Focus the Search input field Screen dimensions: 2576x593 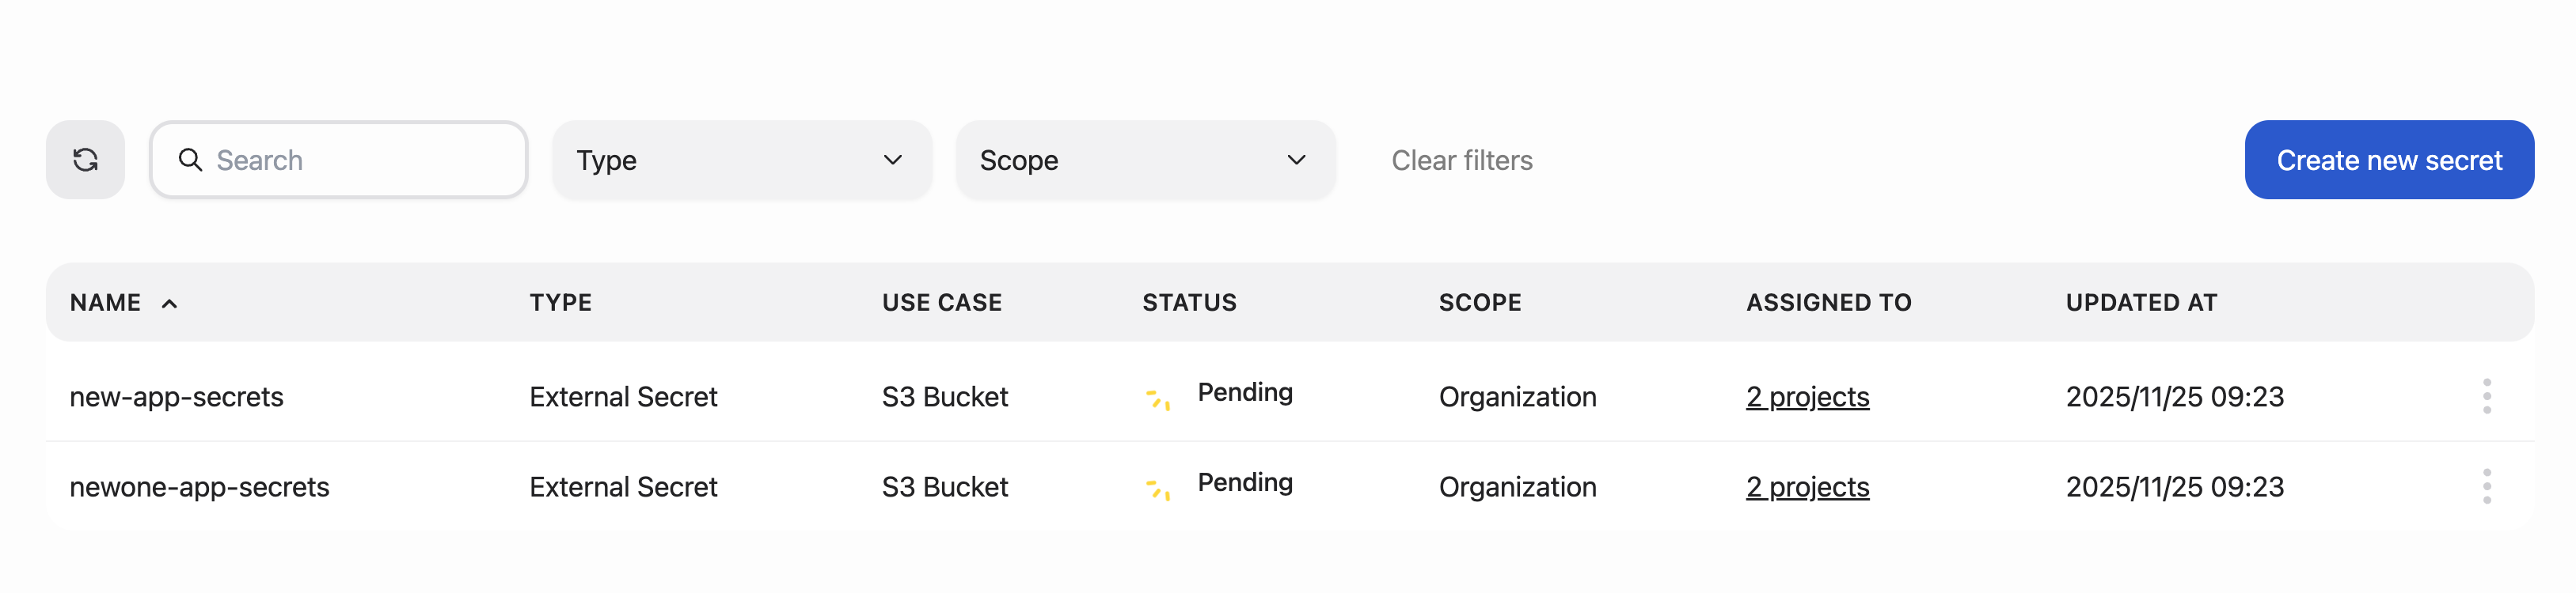point(360,160)
